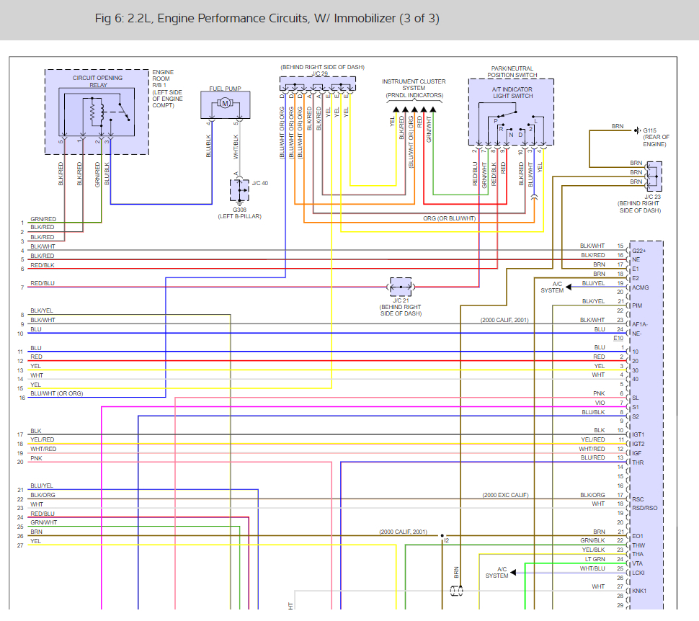Select the IGT1 terminal label
The image size is (699, 621).
638,434
